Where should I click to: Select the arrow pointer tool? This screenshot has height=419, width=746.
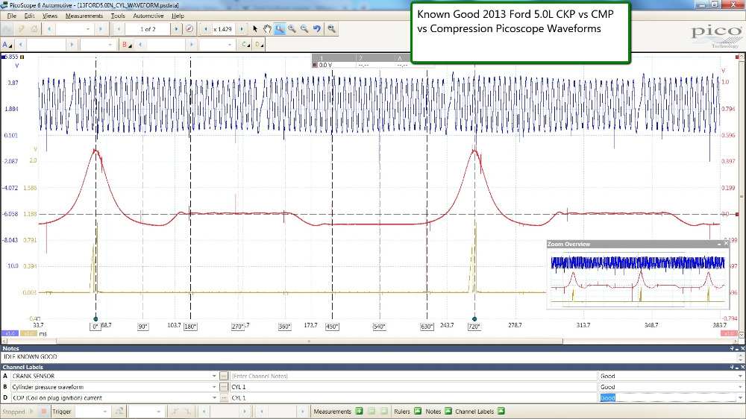click(255, 29)
